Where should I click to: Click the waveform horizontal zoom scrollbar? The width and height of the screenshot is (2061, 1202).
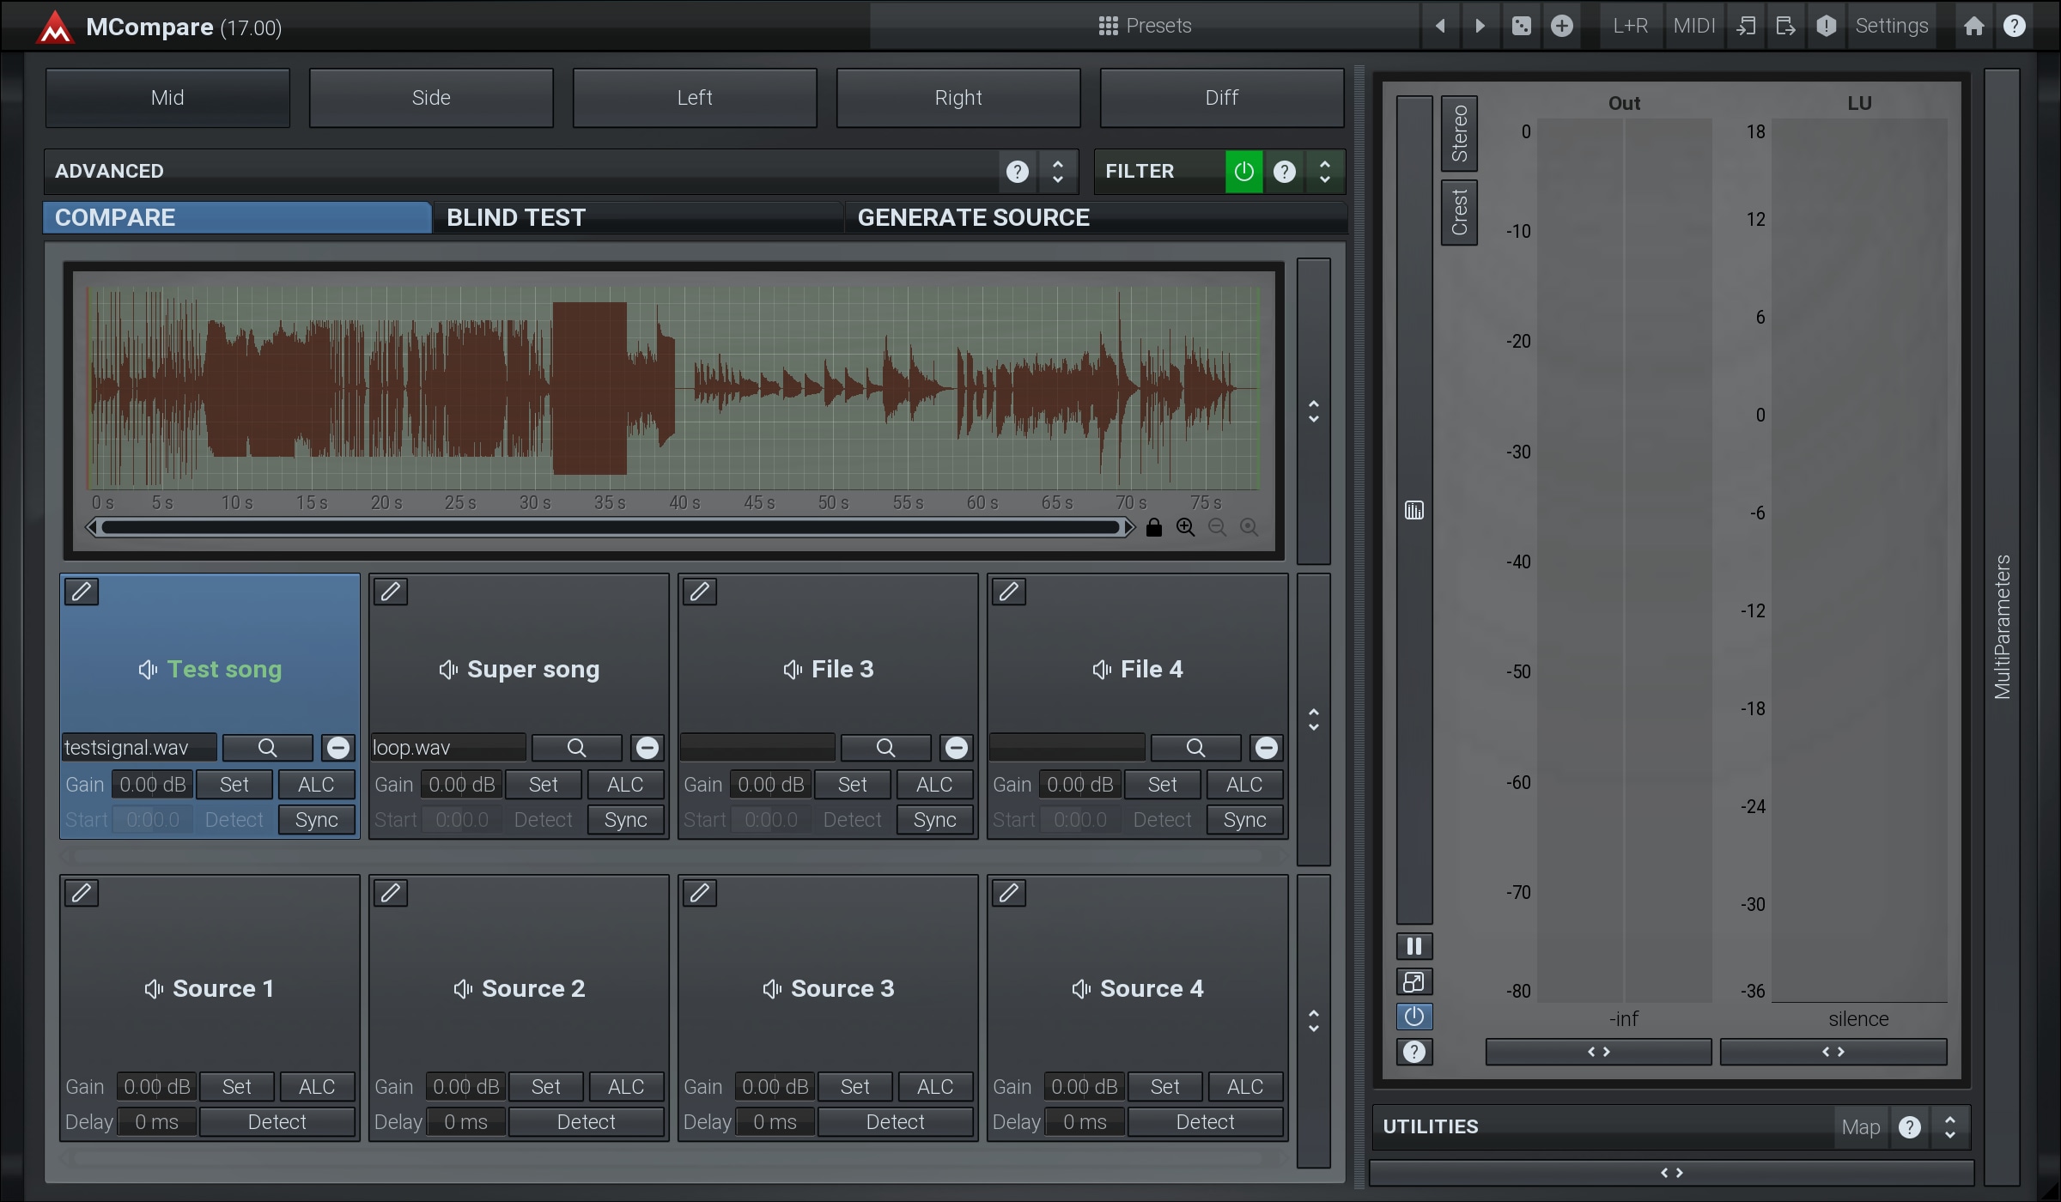click(x=610, y=527)
